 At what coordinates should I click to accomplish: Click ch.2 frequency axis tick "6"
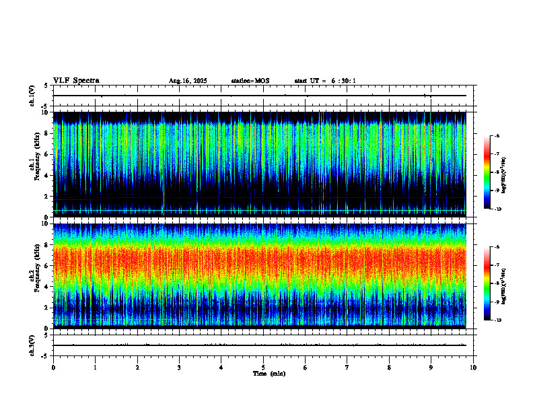pos(46,266)
